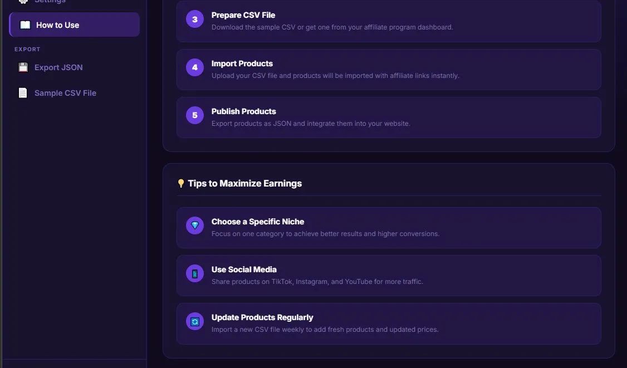627x368 pixels.
Task: Click the Tips to Maximize Earnings heading
Action: (x=245, y=183)
